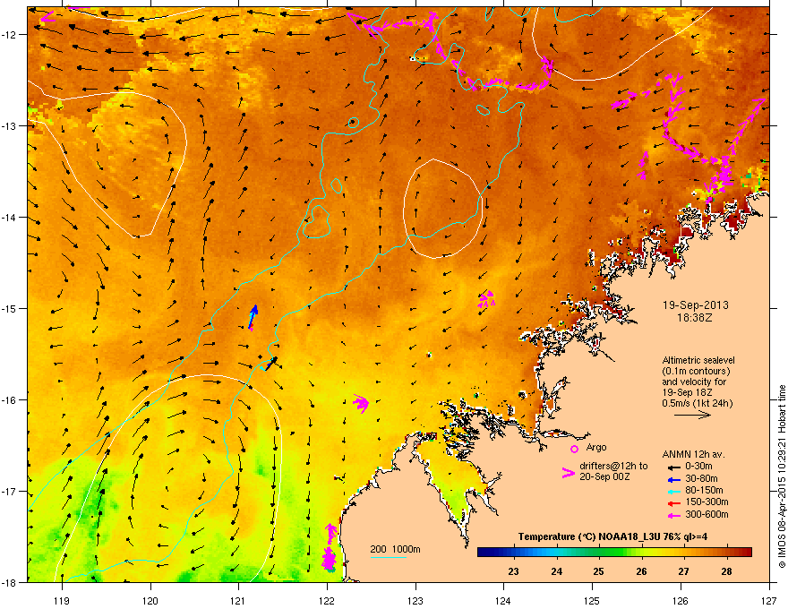788x609 pixels.
Task: Click the green 25 degree region of colorbar
Action: tap(598, 553)
